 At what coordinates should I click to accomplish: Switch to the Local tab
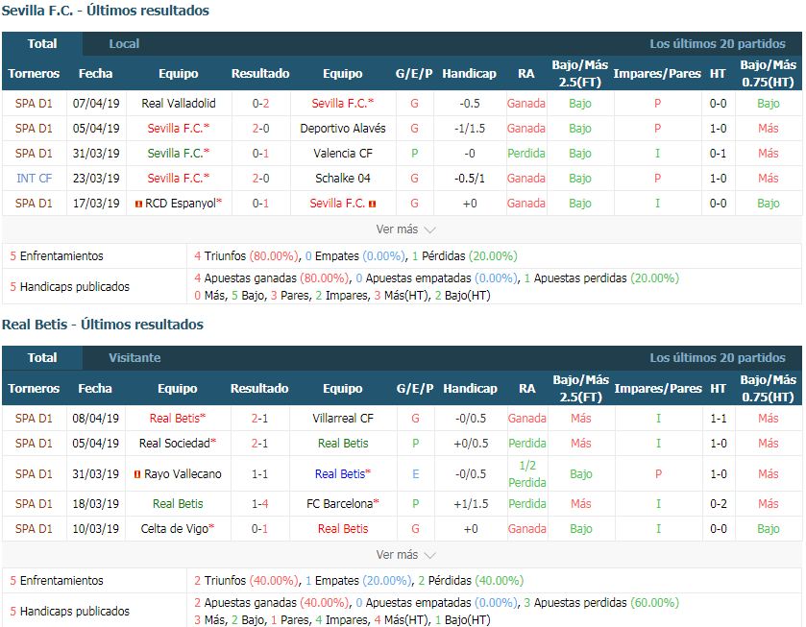tap(124, 43)
